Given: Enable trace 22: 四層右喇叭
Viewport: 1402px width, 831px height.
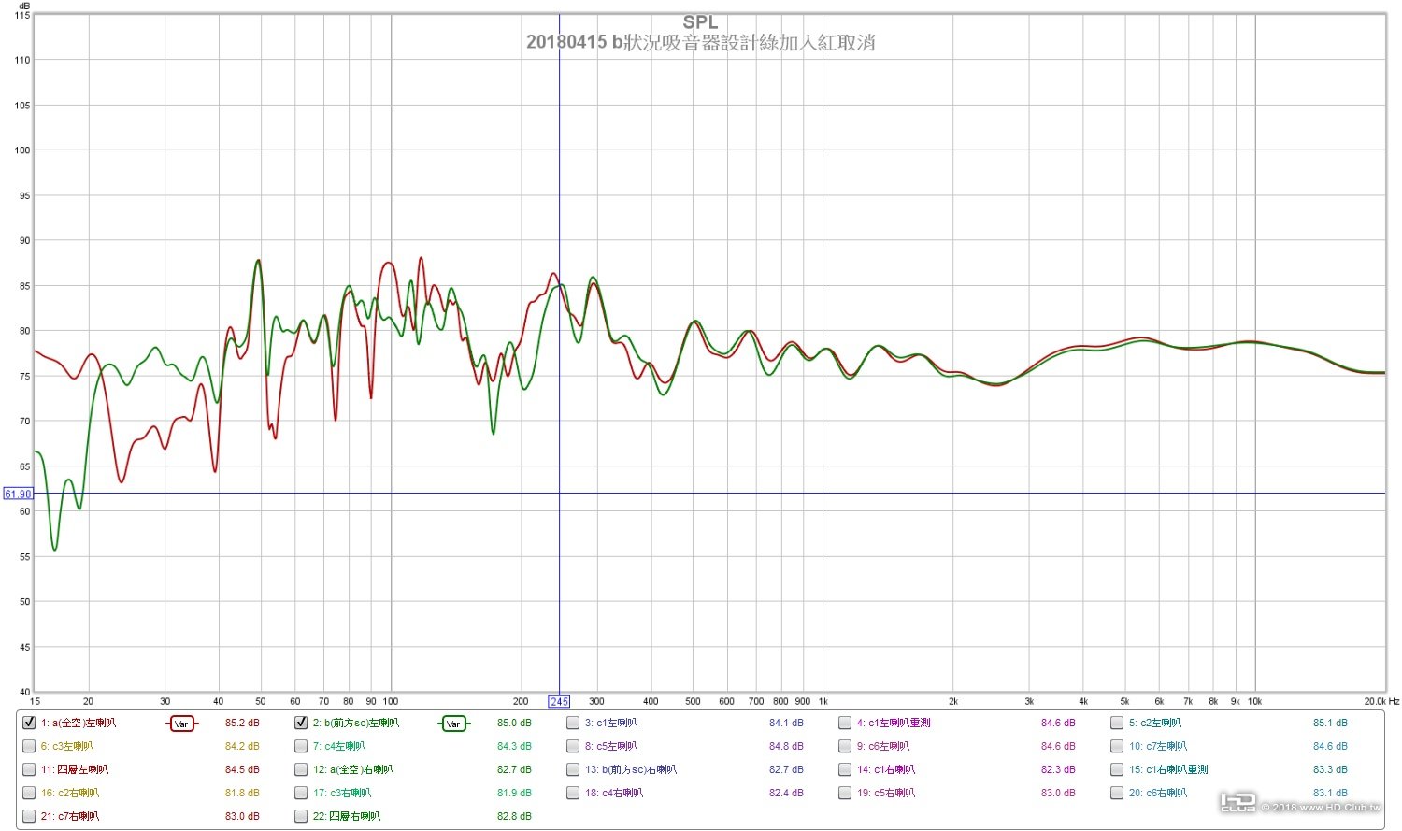Looking at the screenshot, I should click(x=301, y=816).
